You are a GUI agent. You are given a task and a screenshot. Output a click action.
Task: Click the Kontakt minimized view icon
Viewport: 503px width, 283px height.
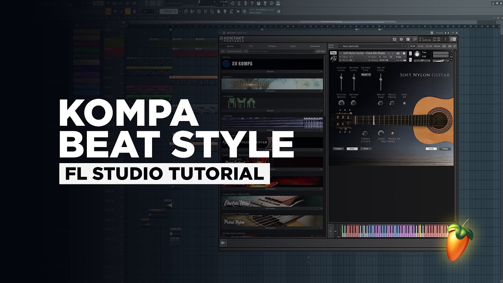[415, 39]
